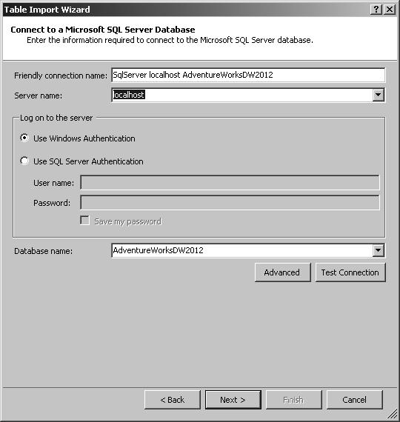Cancel the import wizard
This screenshot has width=400, height=422.
click(x=355, y=400)
